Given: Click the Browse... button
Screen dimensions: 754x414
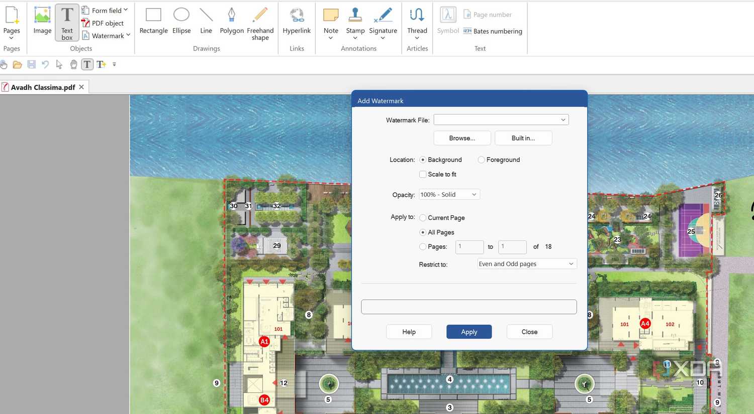Looking at the screenshot, I should (x=462, y=138).
